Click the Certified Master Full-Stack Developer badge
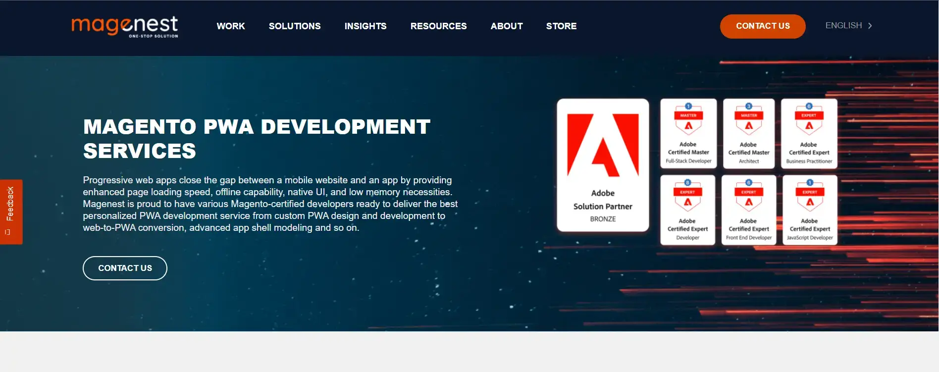Image resolution: width=939 pixels, height=372 pixels. tap(688, 134)
